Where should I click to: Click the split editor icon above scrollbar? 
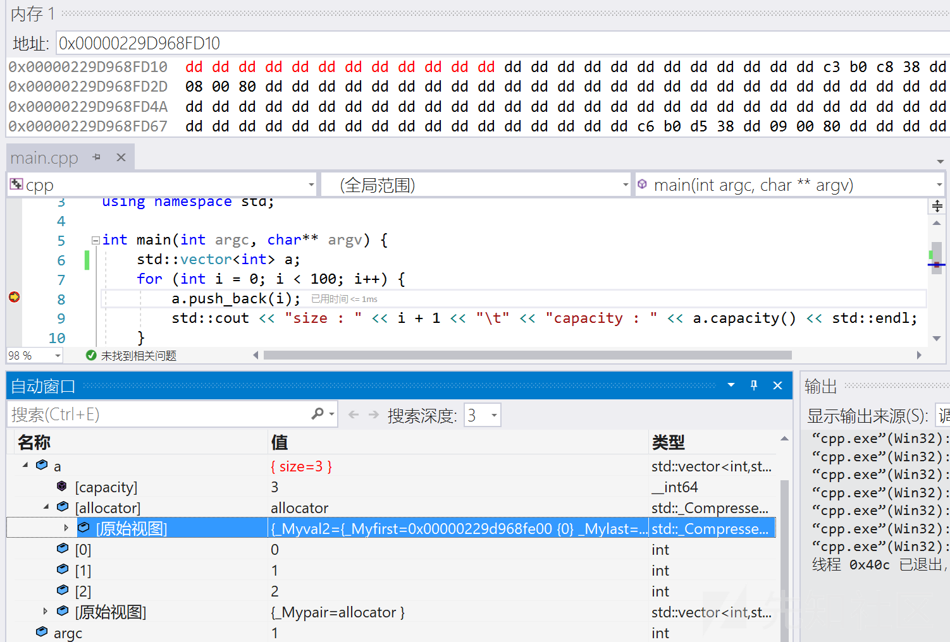point(937,206)
